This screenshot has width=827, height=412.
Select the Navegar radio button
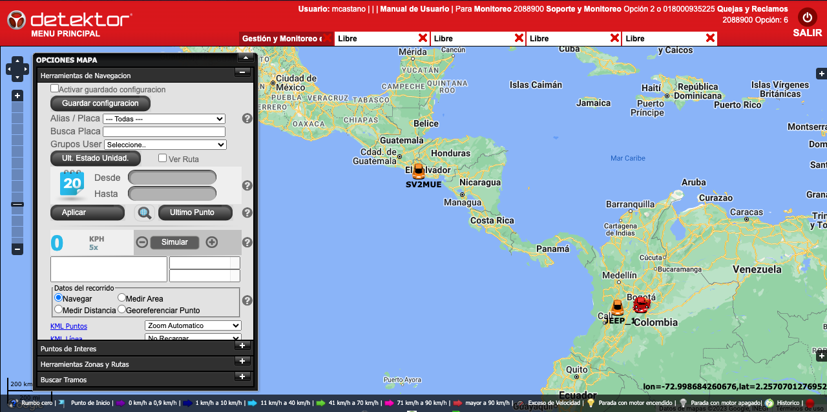[x=58, y=298]
